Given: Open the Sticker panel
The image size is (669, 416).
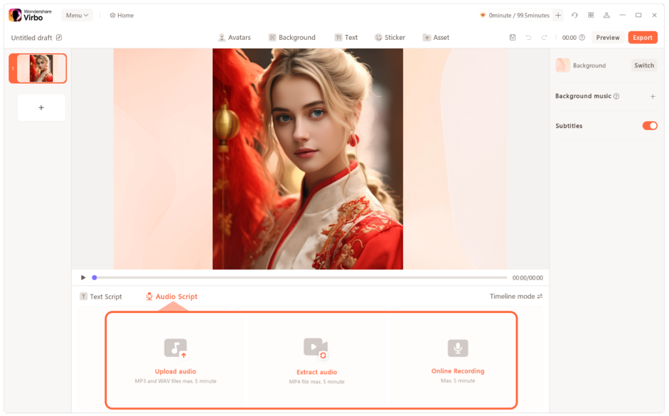Looking at the screenshot, I should [390, 38].
